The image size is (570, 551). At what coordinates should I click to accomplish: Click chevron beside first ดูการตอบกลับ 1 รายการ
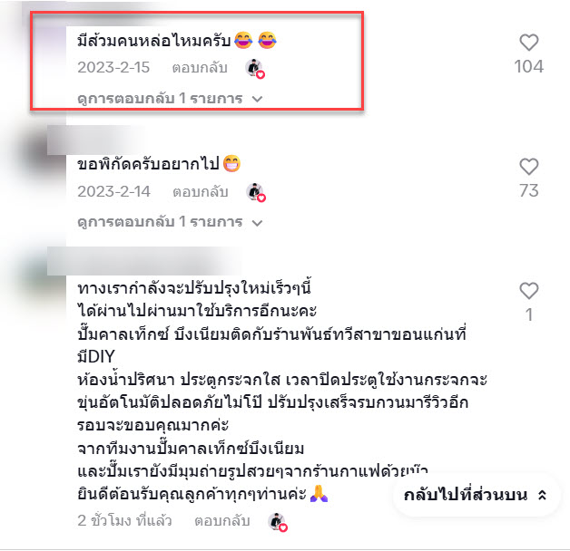257,99
